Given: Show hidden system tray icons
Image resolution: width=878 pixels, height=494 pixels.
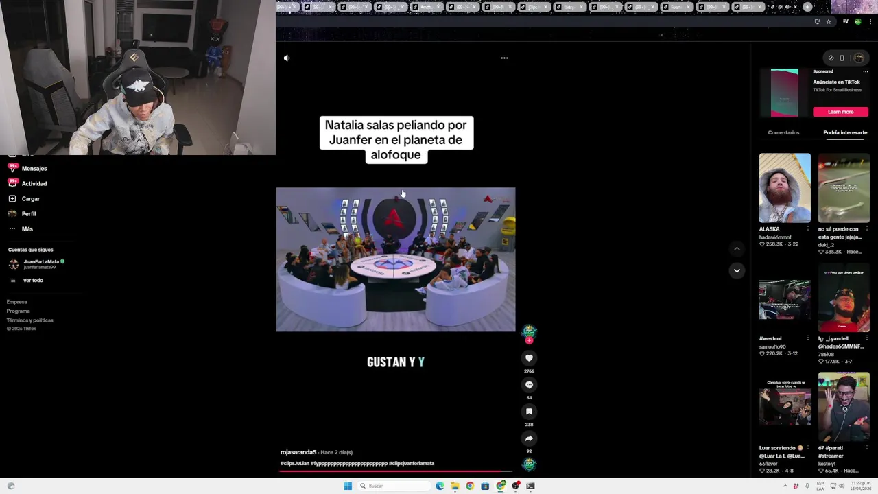Looking at the screenshot, I should [x=785, y=486].
